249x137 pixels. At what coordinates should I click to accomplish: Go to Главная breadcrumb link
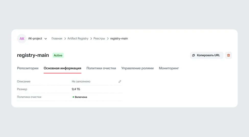pos(57,39)
